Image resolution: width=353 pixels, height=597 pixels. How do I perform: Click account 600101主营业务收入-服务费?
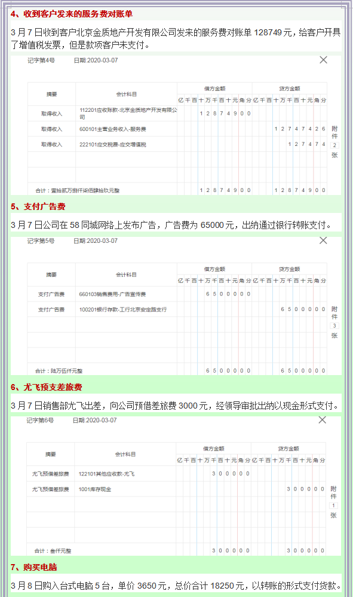[x=112, y=129]
